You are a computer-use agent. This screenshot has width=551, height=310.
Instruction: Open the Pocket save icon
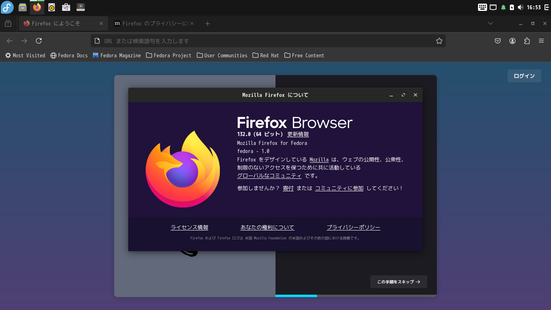point(498,41)
